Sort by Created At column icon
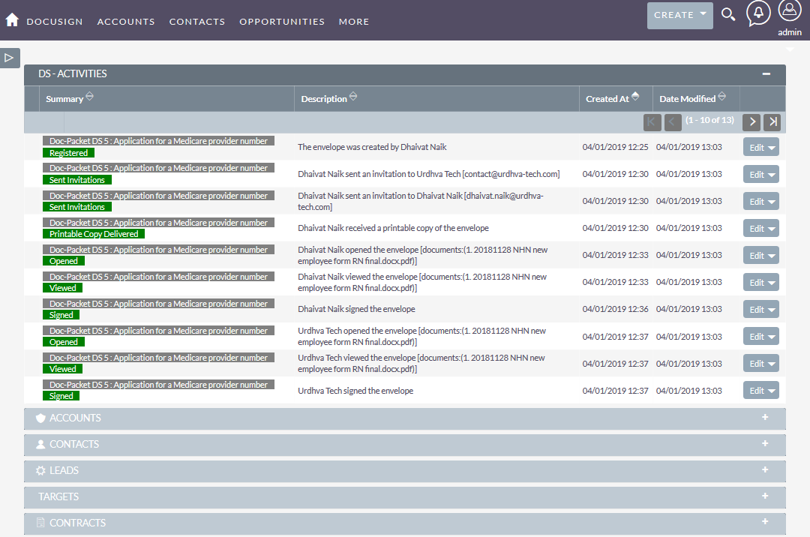This screenshot has height=537, width=810. (635, 97)
